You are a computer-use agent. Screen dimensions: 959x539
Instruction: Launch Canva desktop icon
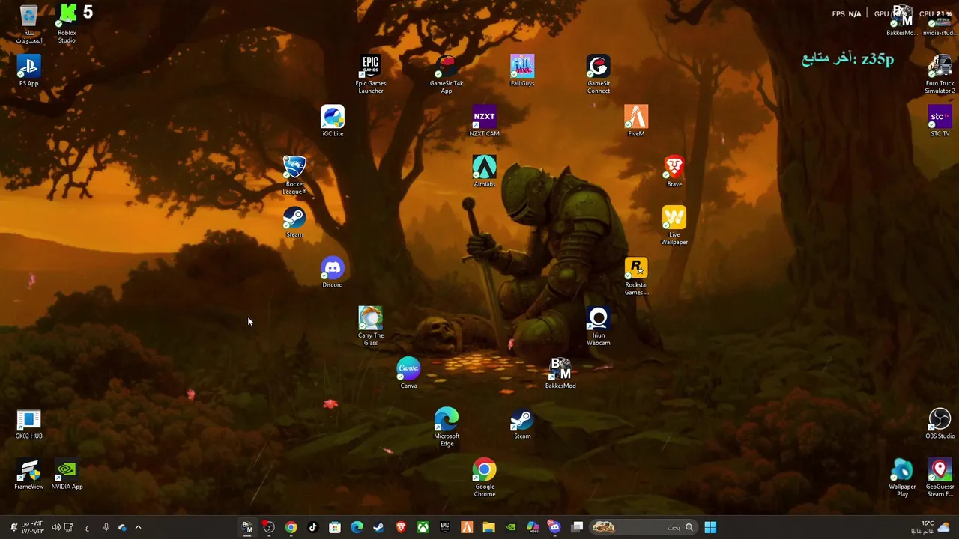[x=408, y=373]
